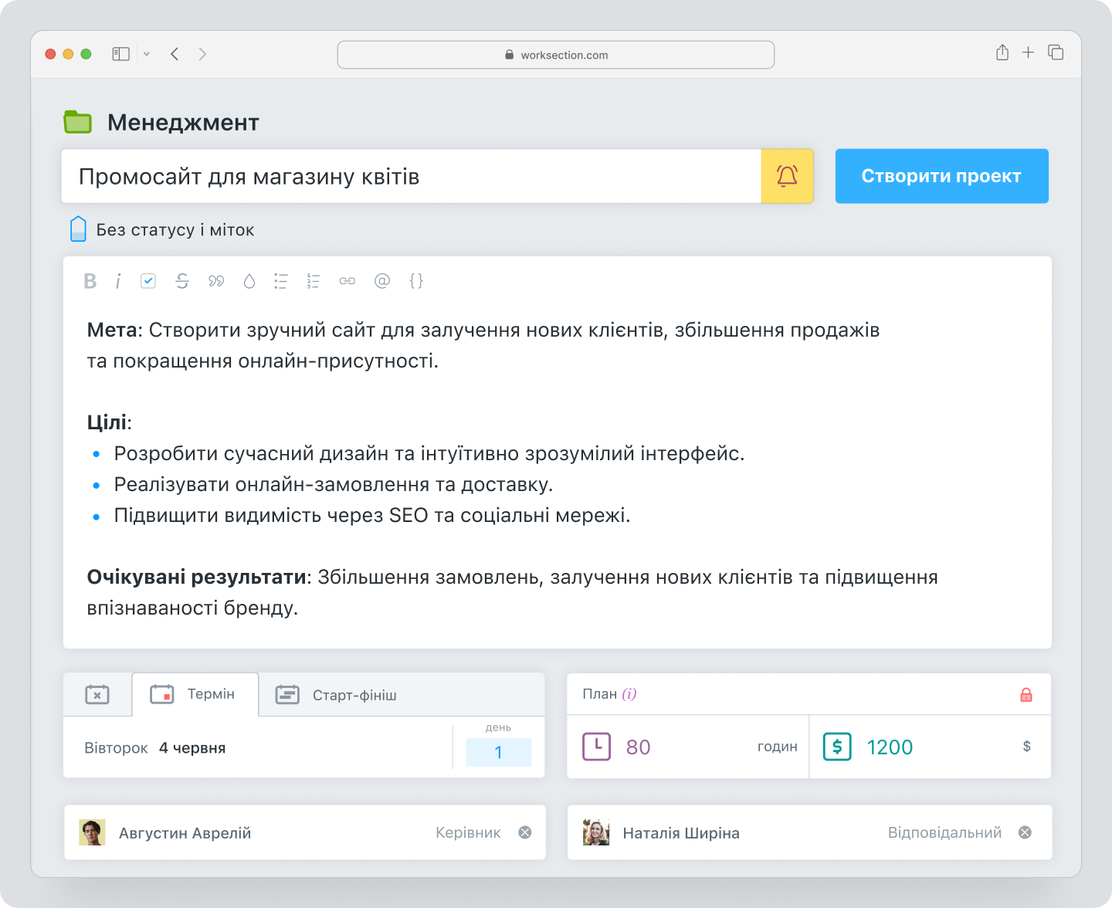This screenshot has width=1112, height=908.
Task: Open the Plan info tooltip '(i)'
Action: click(x=630, y=694)
